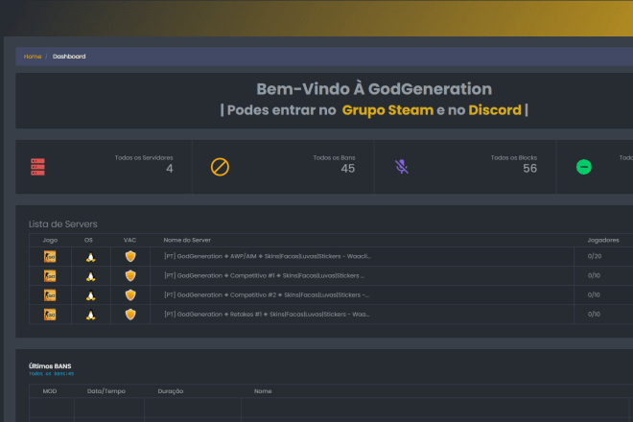Click player count 0/10 in Retakes #1 row
Viewport: 633px width, 422px height.
(594, 315)
